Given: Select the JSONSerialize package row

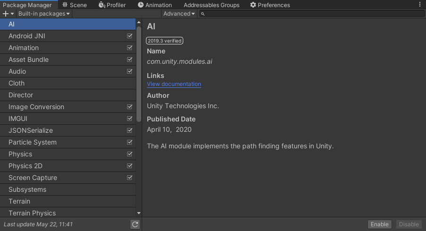Looking at the screenshot, I should click(68, 130).
